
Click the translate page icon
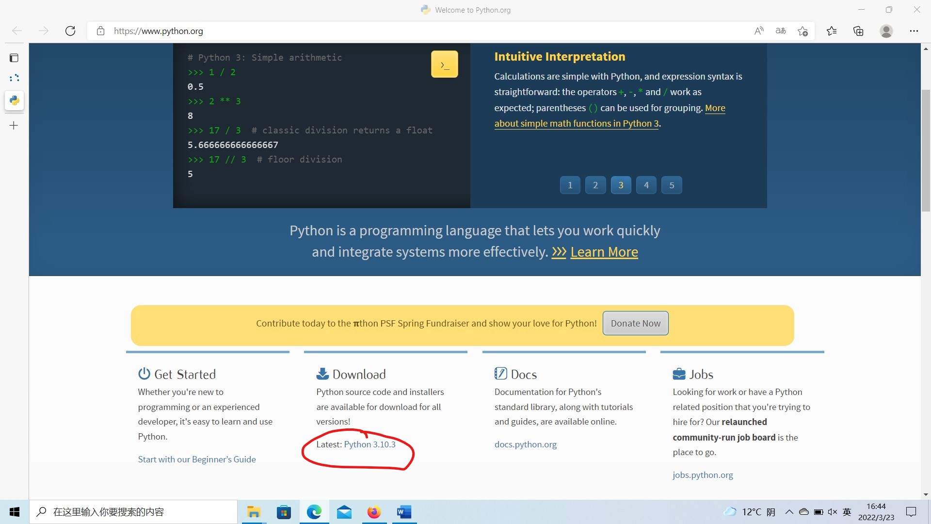coord(780,31)
